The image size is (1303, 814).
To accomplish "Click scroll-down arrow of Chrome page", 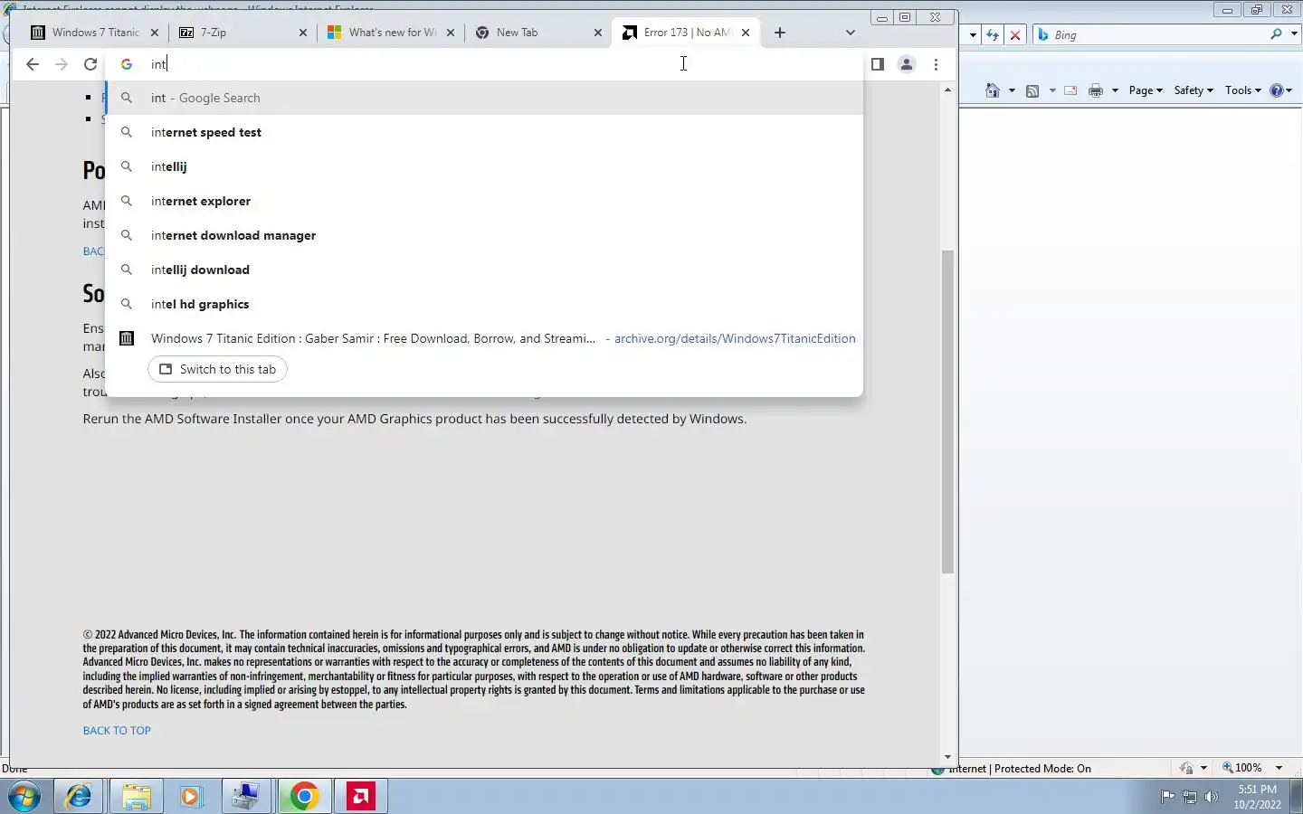I will [947, 757].
